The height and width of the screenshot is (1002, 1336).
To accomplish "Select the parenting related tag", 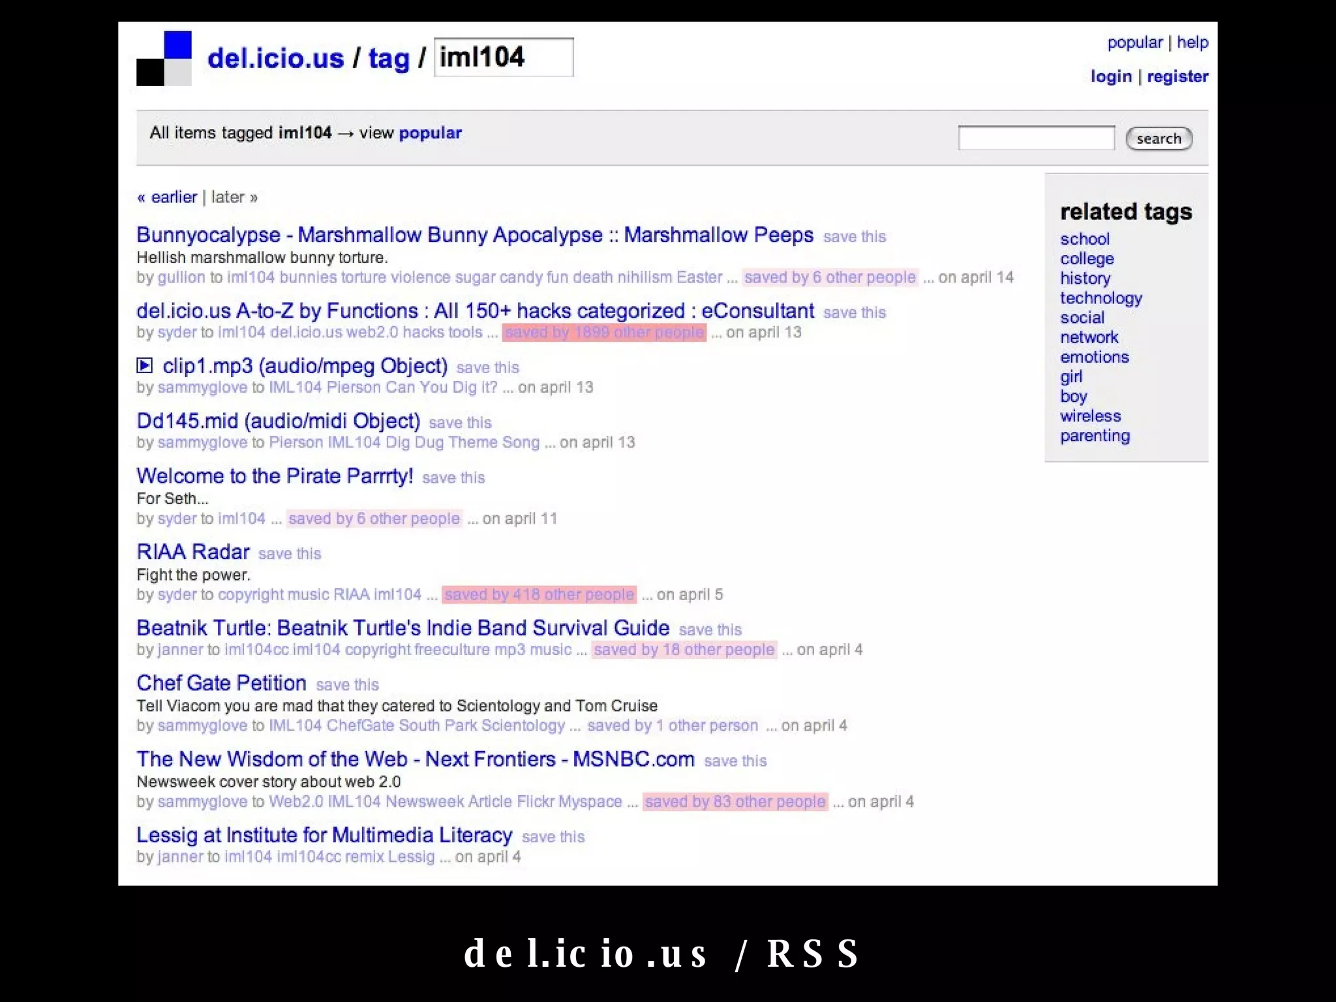I will (1095, 436).
